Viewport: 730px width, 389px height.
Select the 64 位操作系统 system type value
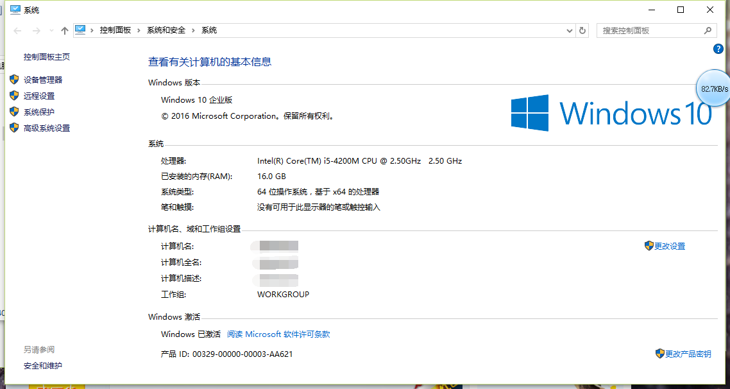coord(318,191)
